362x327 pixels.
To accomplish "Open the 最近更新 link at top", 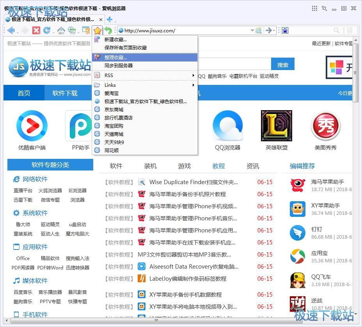I will [x=321, y=43].
